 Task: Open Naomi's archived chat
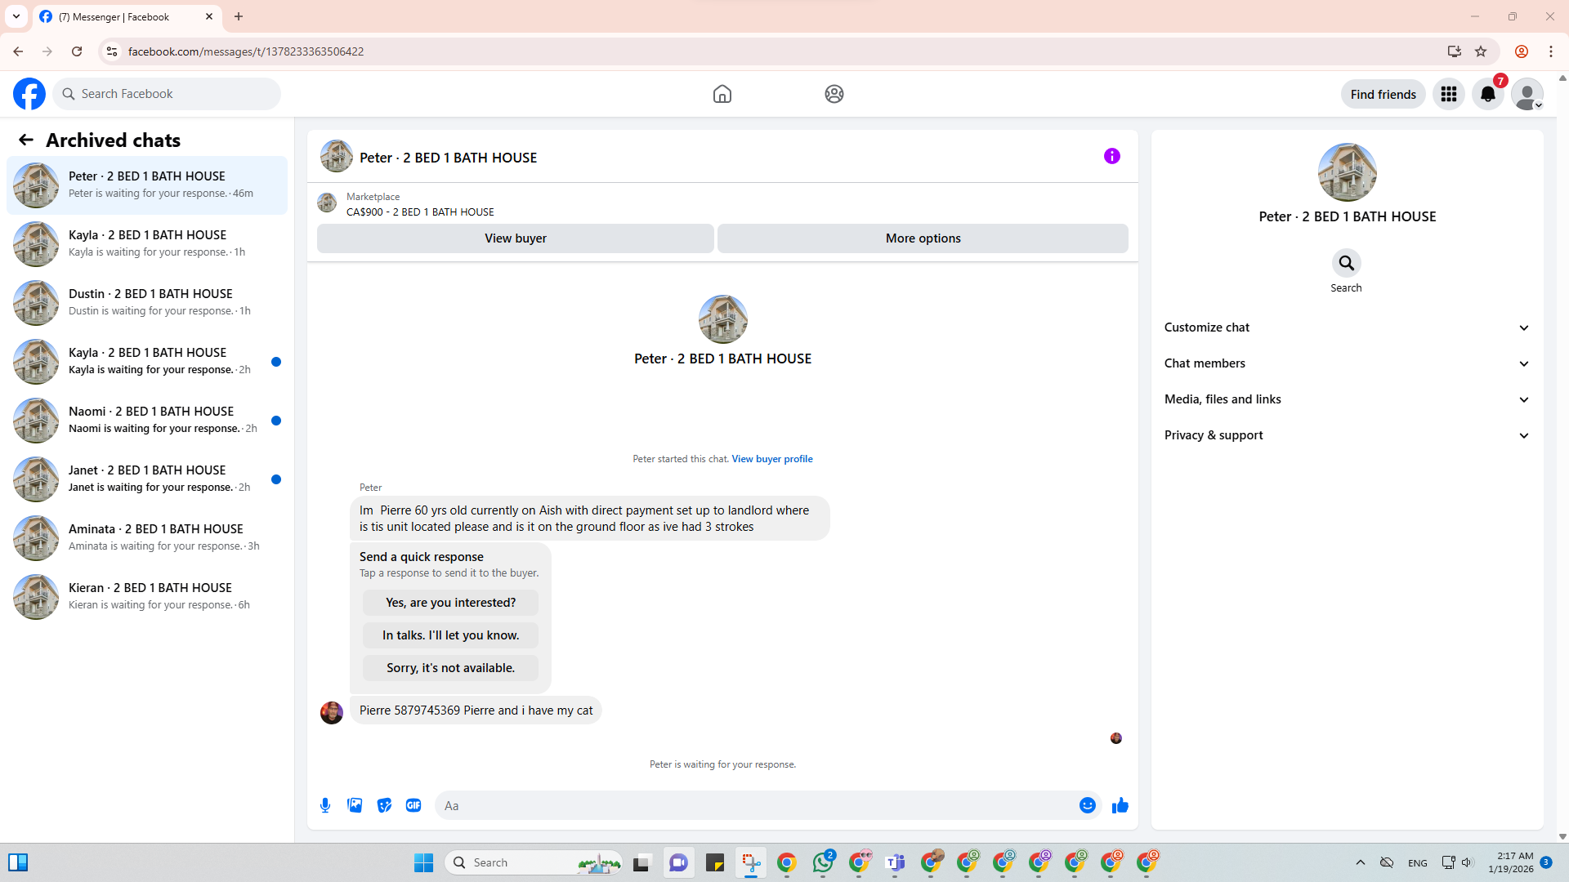tap(147, 421)
